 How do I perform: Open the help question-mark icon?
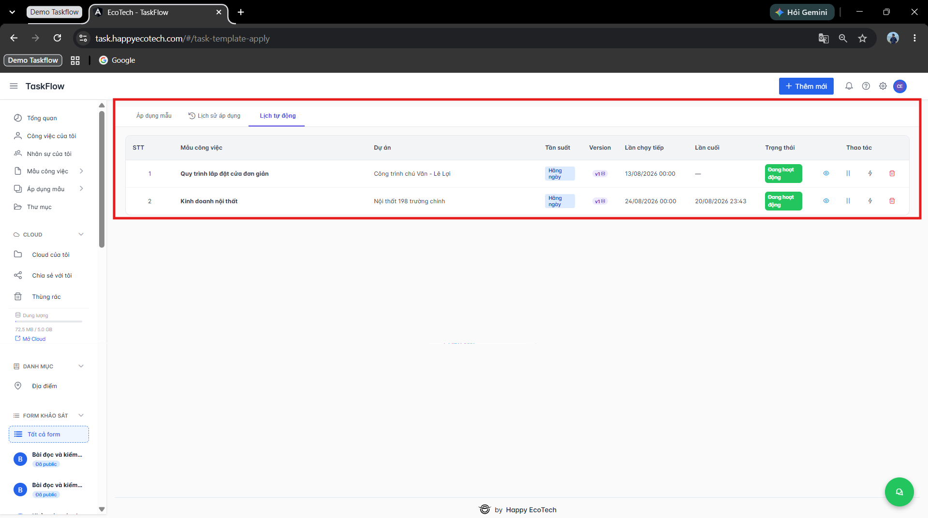pos(866,86)
